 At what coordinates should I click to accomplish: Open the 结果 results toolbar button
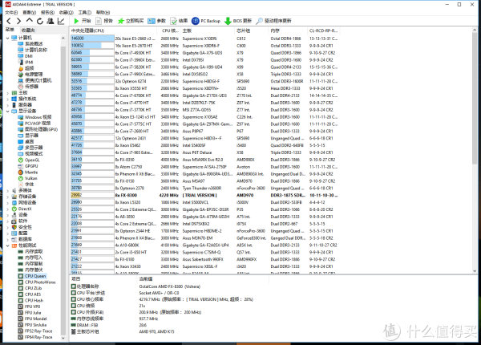point(179,21)
